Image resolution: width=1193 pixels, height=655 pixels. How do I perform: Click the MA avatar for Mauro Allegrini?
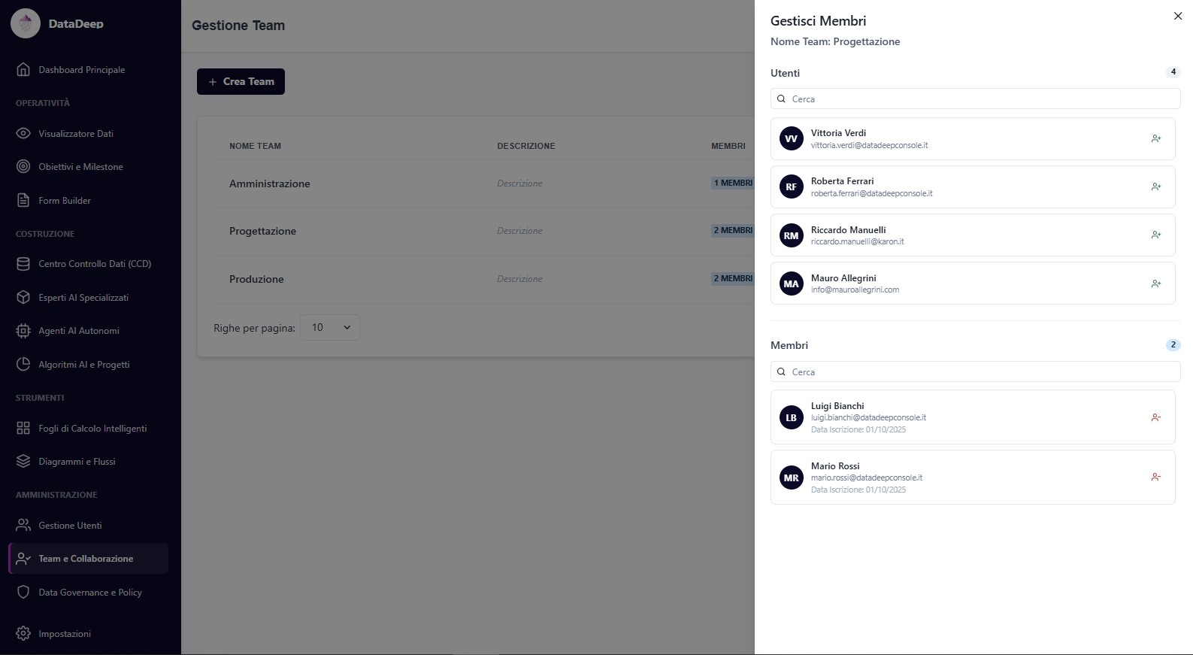click(791, 284)
